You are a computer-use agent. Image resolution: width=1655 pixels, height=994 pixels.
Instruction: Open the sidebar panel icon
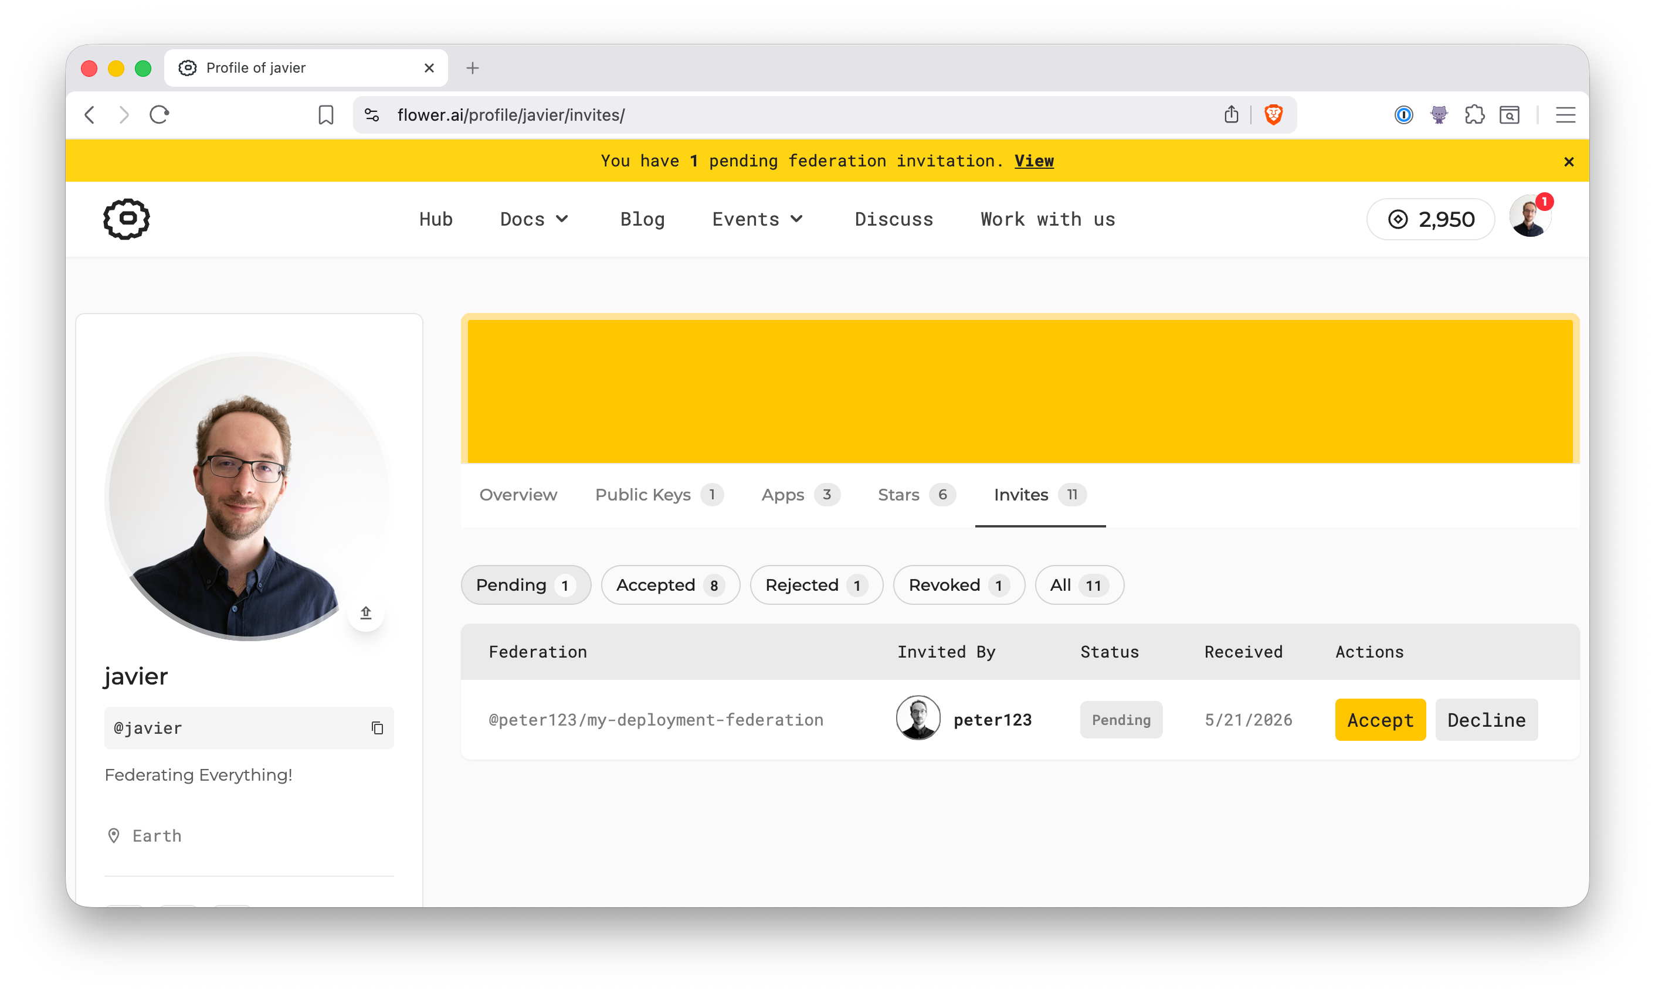coord(1509,114)
